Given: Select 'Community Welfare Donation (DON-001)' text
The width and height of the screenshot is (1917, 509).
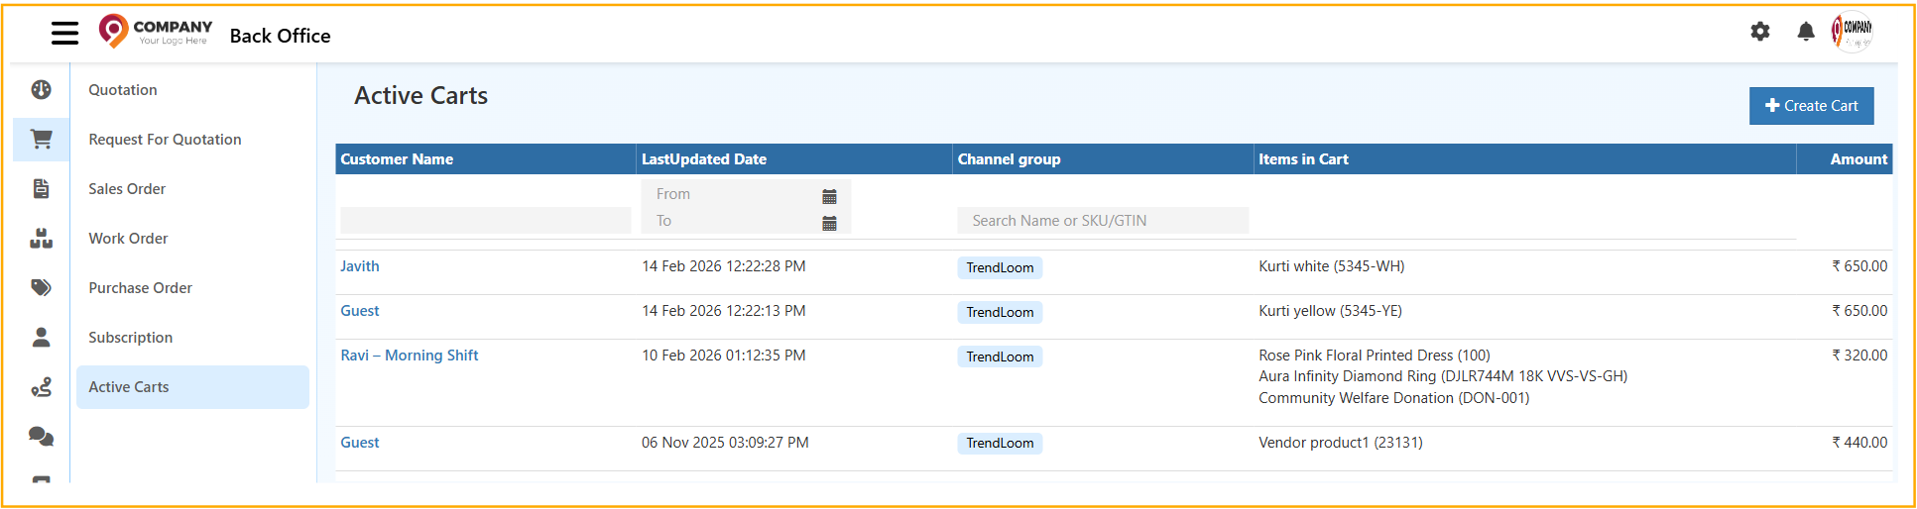Looking at the screenshot, I should click(1393, 398).
